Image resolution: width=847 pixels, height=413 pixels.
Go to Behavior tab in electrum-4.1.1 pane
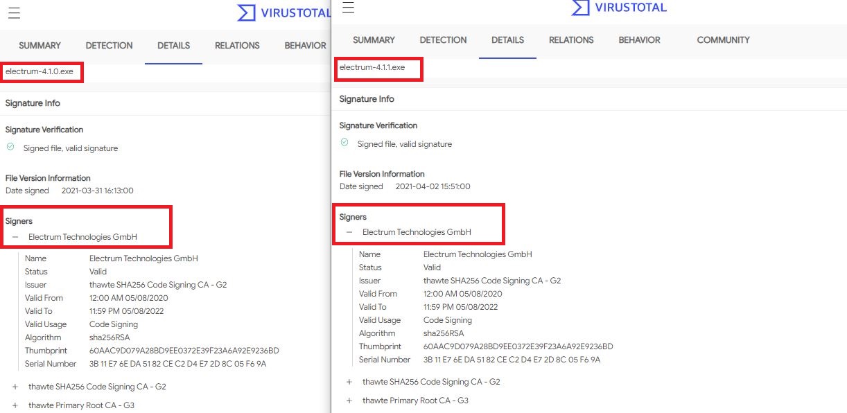[639, 40]
